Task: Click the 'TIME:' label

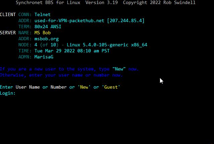Action: pyautogui.click(x=25, y=51)
